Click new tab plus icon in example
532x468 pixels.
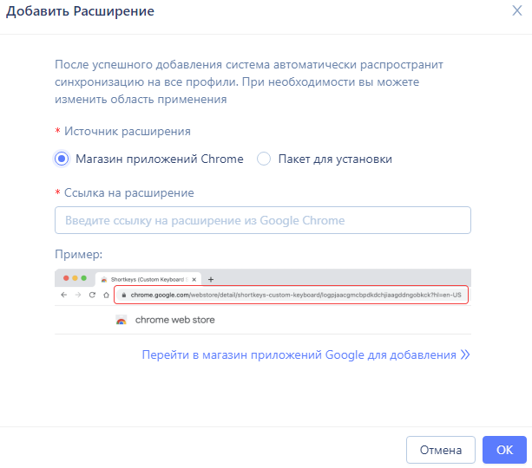click(x=211, y=280)
